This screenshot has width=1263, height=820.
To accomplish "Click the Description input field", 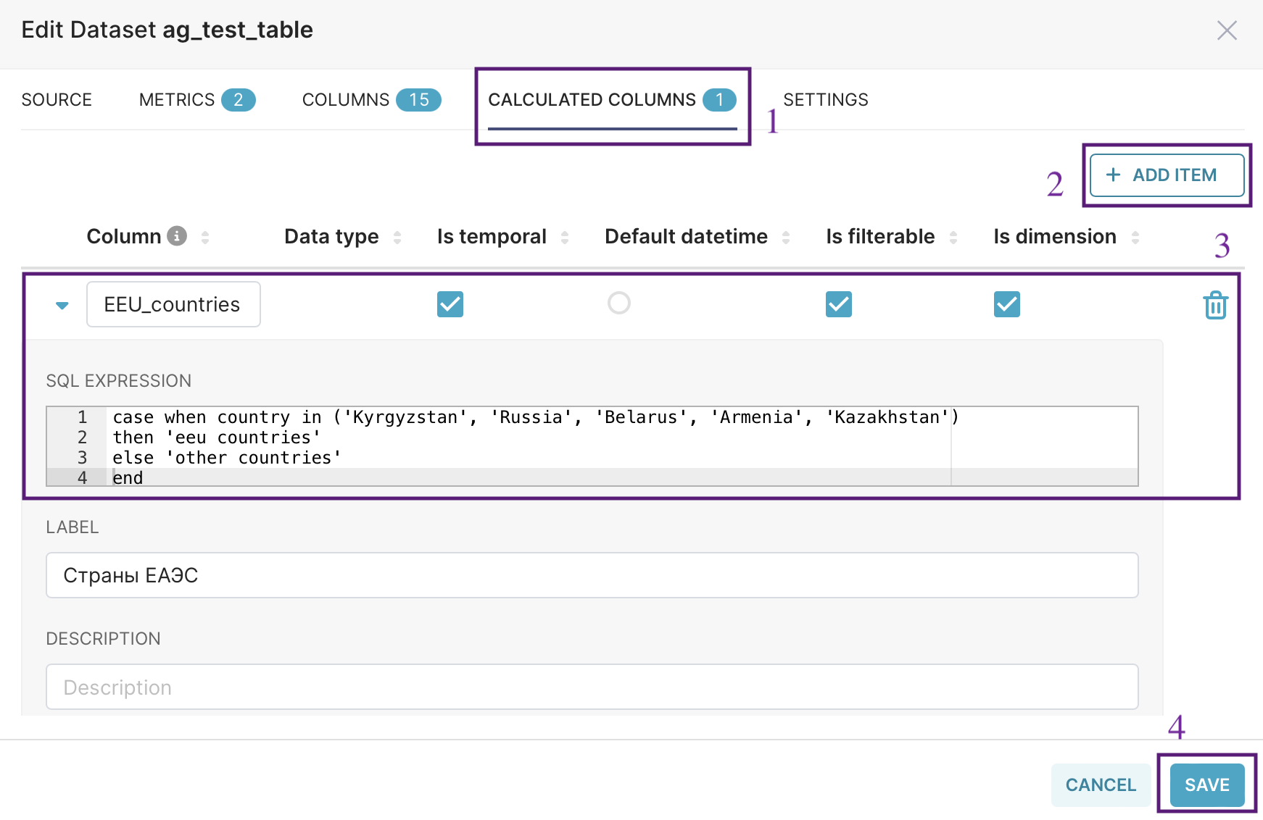I will [592, 687].
